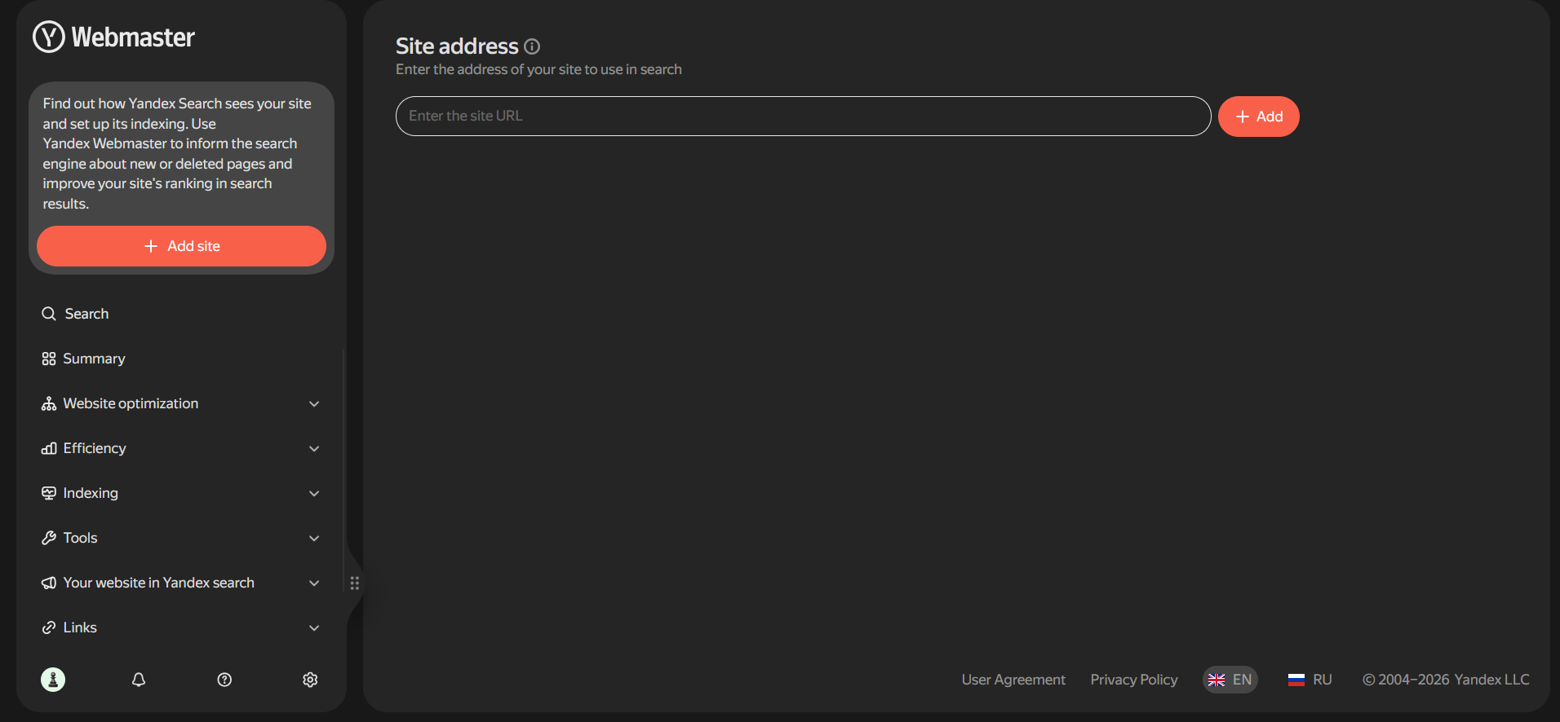Switch language to RU
The image size is (1560, 722).
point(1310,680)
